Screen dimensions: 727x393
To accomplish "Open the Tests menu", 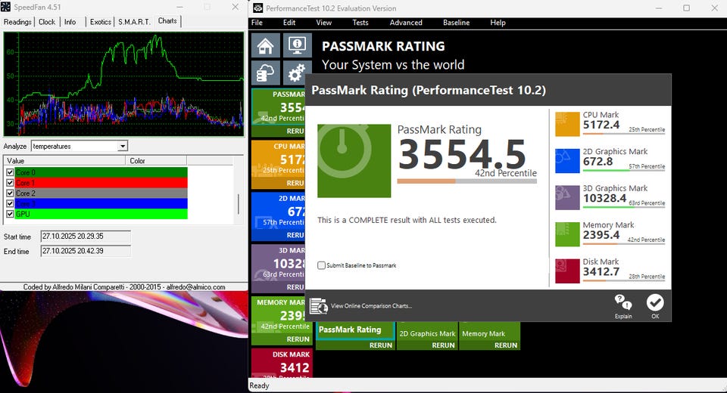I will [360, 22].
